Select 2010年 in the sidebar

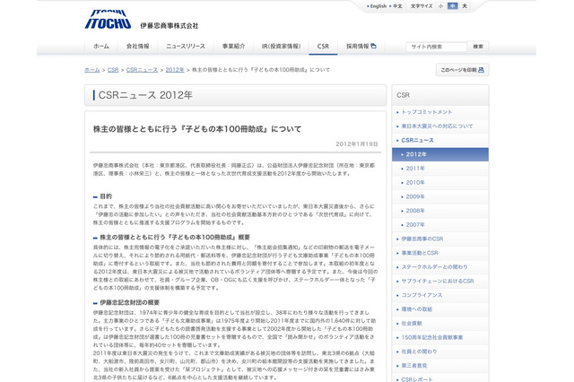pyautogui.click(x=440, y=183)
